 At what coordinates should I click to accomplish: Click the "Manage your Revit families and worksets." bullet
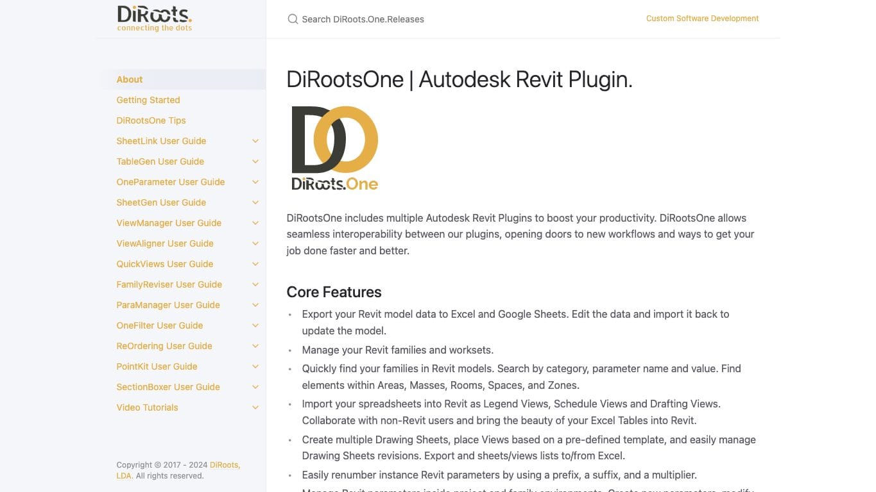[398, 350]
